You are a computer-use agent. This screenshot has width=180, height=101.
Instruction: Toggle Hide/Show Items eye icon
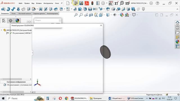114,15
